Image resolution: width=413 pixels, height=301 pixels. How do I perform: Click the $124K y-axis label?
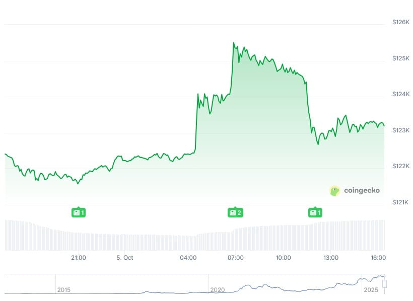401,95
